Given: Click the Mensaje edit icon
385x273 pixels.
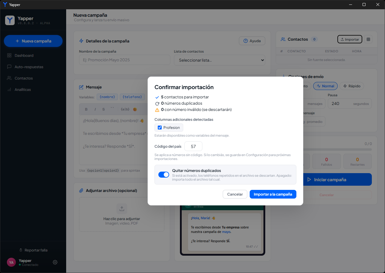Looking at the screenshot, I should point(81,87).
